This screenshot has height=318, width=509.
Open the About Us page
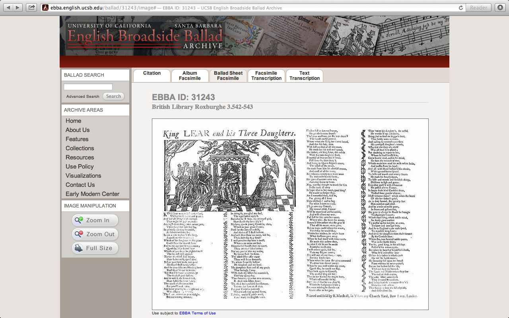click(78, 130)
